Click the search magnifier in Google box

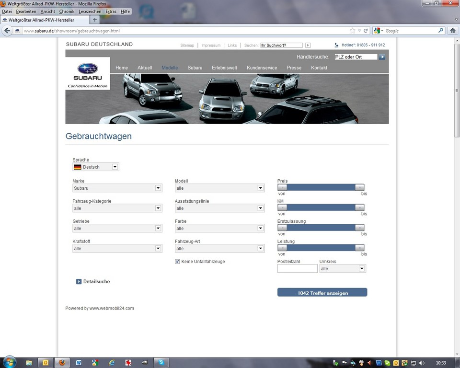(441, 31)
